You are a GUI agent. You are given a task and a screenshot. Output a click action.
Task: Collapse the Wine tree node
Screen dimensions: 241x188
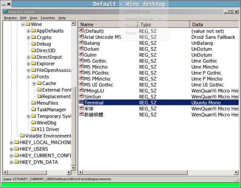[23, 24]
